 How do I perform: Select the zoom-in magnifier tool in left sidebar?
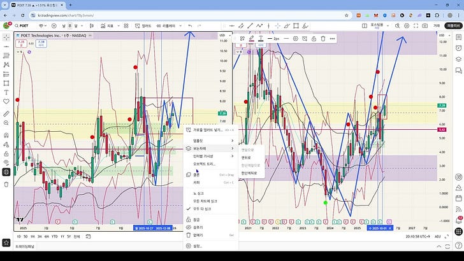[x=6, y=123]
